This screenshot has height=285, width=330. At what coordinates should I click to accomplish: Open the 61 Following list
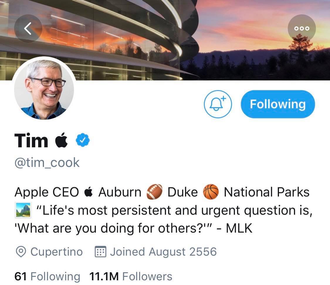(47, 276)
